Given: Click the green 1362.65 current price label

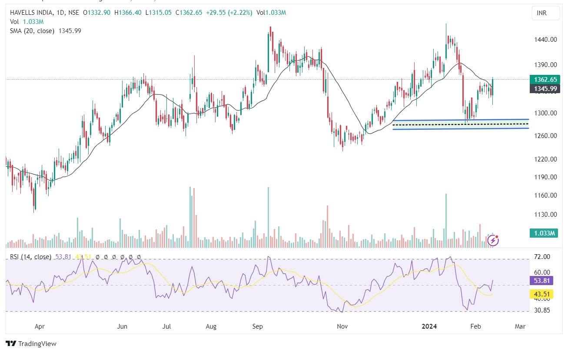Looking at the screenshot, I should click(545, 80).
